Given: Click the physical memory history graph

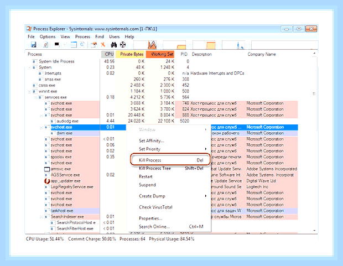Looking at the screenshot, I should coord(204,45).
